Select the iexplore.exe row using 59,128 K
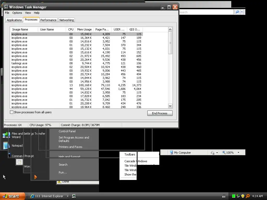 pyautogui.click(x=77, y=89)
